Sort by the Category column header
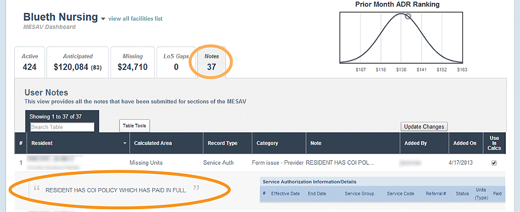Image resolution: width=520 pixels, height=212 pixels. [267, 143]
